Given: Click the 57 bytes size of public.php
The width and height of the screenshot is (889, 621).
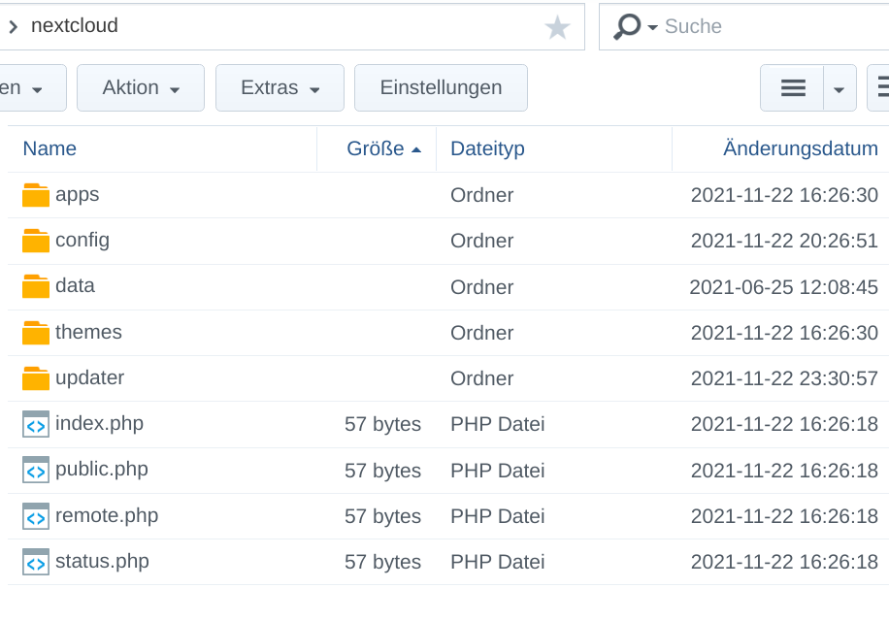Looking at the screenshot, I should click(382, 471).
